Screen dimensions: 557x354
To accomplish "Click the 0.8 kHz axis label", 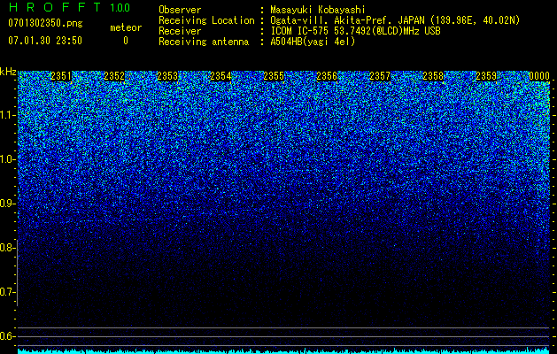I will pyautogui.click(x=8, y=248).
